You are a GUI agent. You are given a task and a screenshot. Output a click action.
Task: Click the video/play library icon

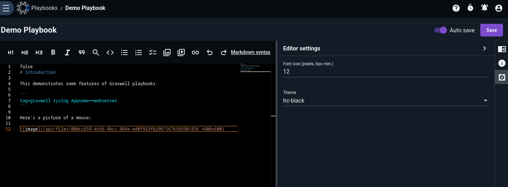[x=181, y=53]
